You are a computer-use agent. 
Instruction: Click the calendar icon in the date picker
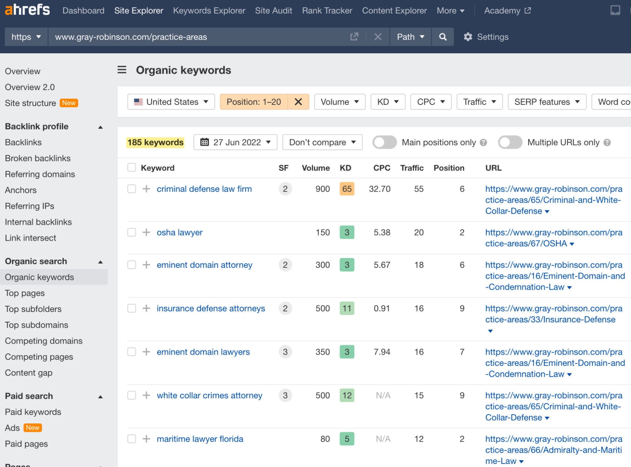205,142
